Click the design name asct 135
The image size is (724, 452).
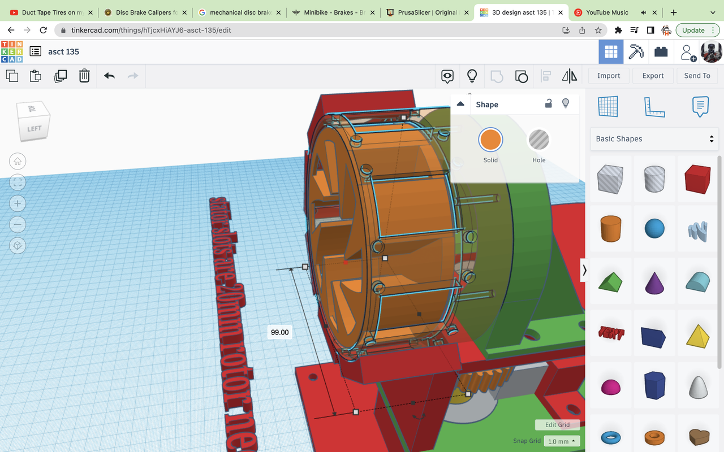pos(63,51)
